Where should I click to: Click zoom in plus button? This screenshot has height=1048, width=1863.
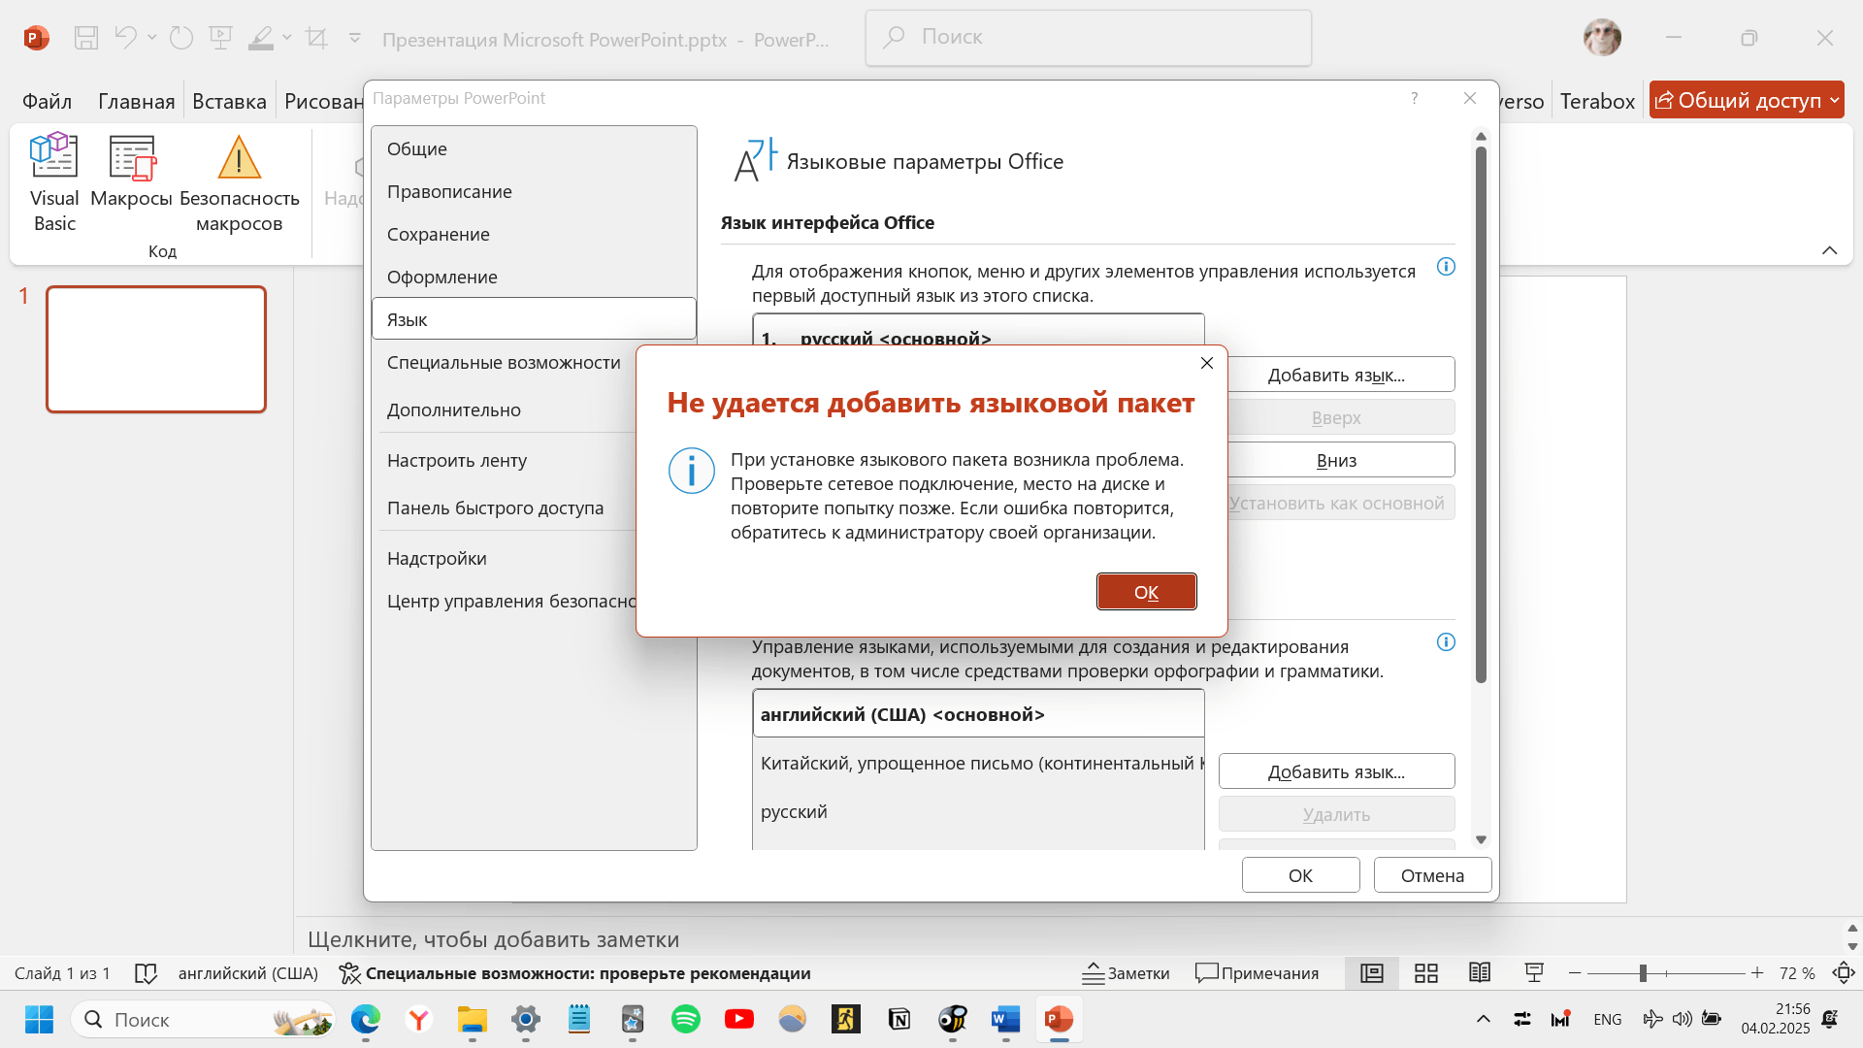[x=1756, y=973]
